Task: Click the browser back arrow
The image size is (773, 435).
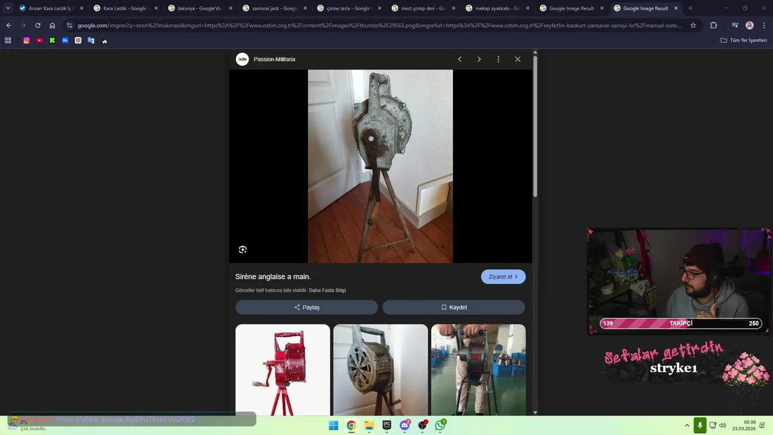Action: click(8, 25)
